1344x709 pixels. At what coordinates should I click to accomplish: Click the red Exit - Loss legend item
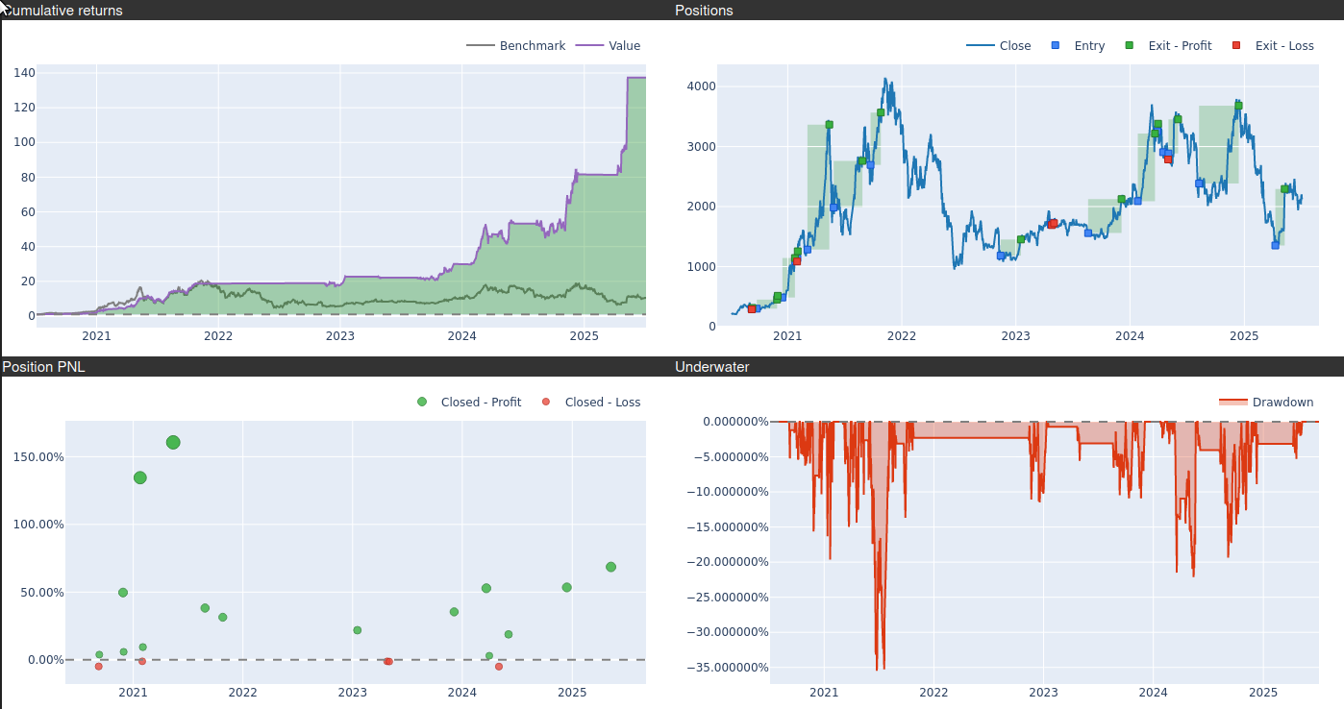(x=1283, y=46)
